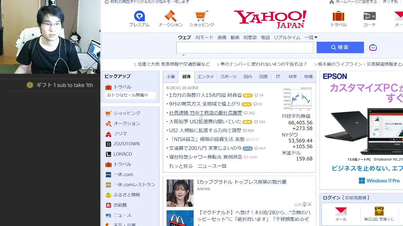Image resolution: width=403 pixels, height=226 pixels.
Task: Click the ニュース icon in sidebar
Action: (x=108, y=216)
